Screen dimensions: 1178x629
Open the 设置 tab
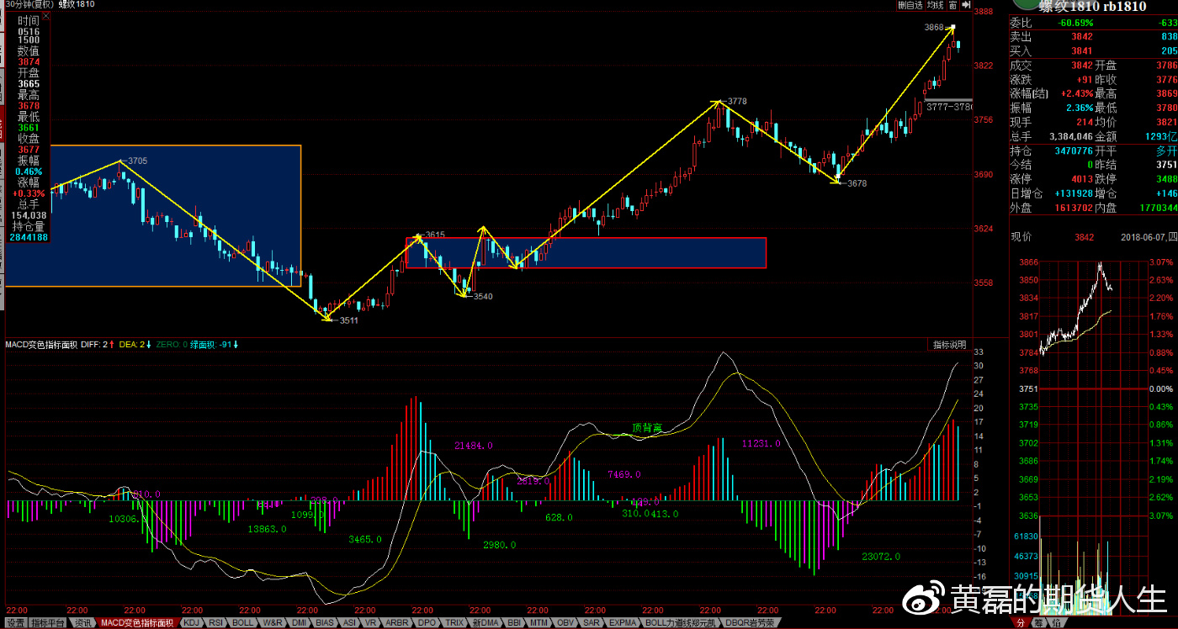[x=17, y=623]
